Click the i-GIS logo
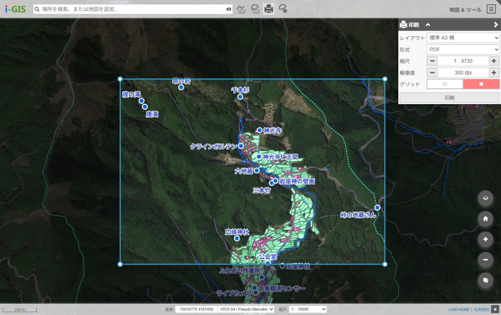Viewport: 501px width, 315px height. [15, 9]
